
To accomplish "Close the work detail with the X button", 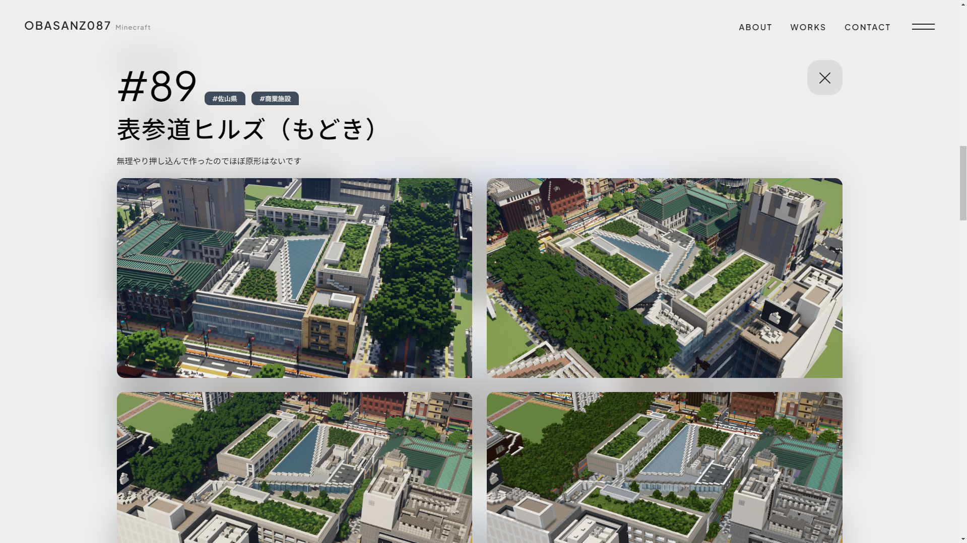I will click(x=824, y=77).
